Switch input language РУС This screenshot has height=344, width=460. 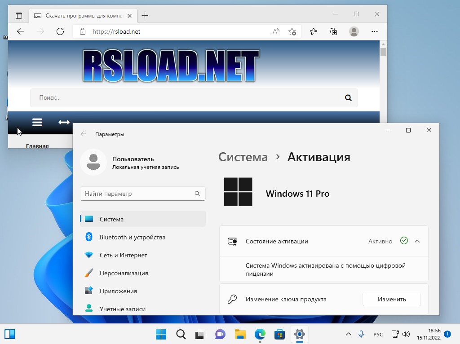378,334
